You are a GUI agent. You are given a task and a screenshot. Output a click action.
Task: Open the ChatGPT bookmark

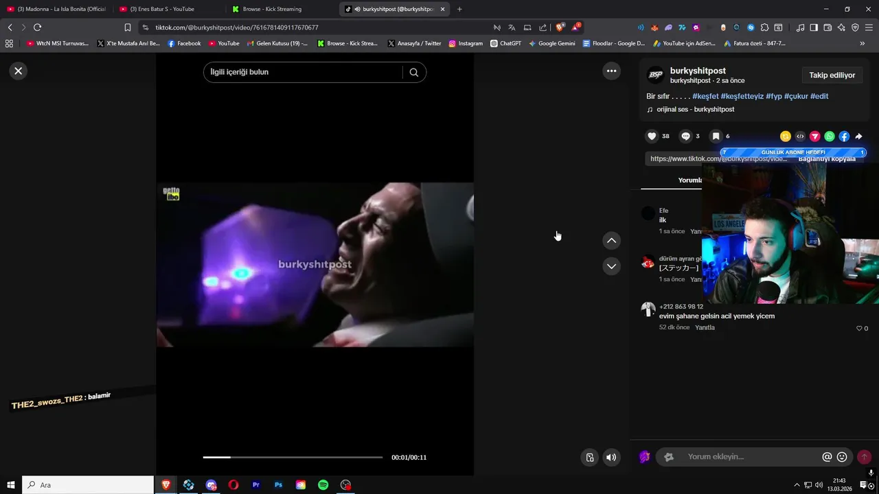(x=505, y=43)
